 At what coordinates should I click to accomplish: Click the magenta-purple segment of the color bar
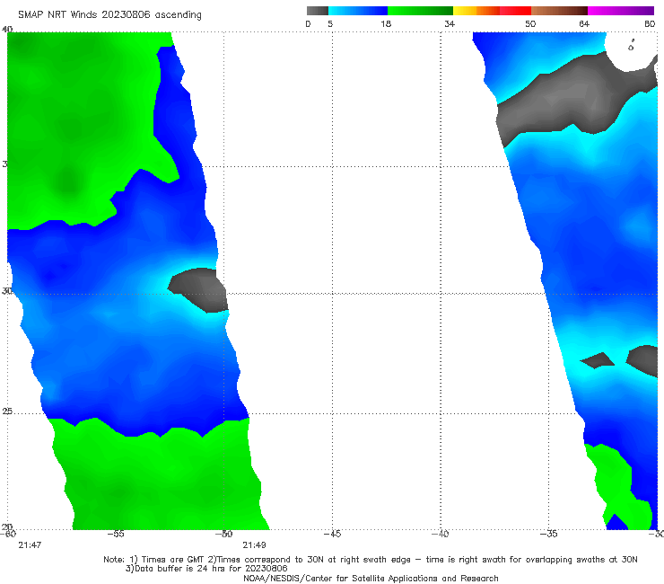(621, 11)
